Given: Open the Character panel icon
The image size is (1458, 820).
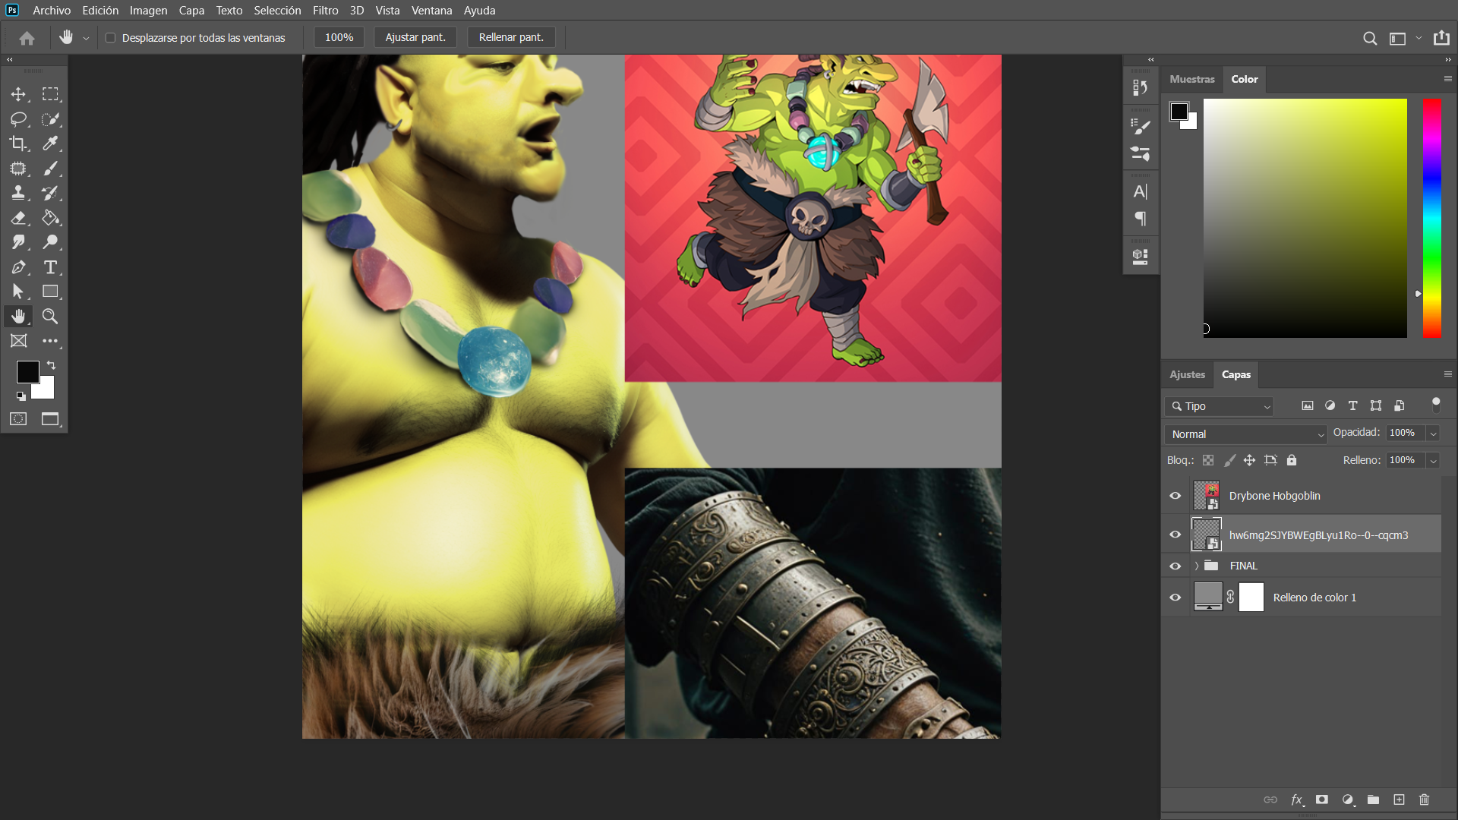Looking at the screenshot, I should coord(1140,191).
